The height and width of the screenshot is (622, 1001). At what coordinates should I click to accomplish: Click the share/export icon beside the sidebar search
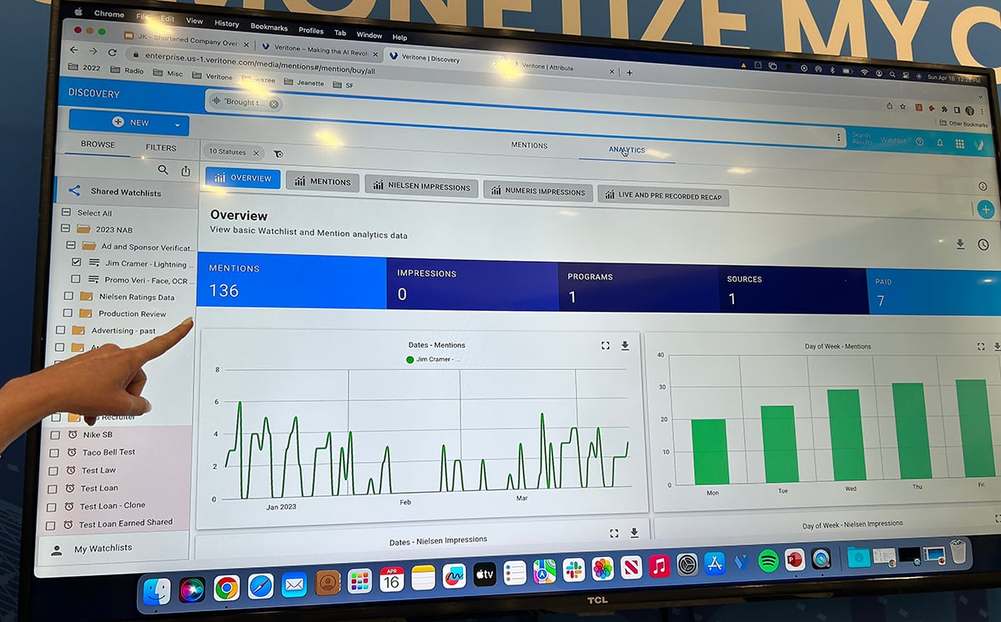click(x=185, y=171)
